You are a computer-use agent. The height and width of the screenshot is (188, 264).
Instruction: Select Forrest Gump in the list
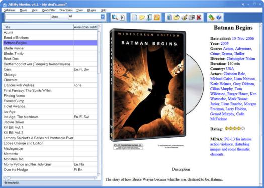pos(50,101)
